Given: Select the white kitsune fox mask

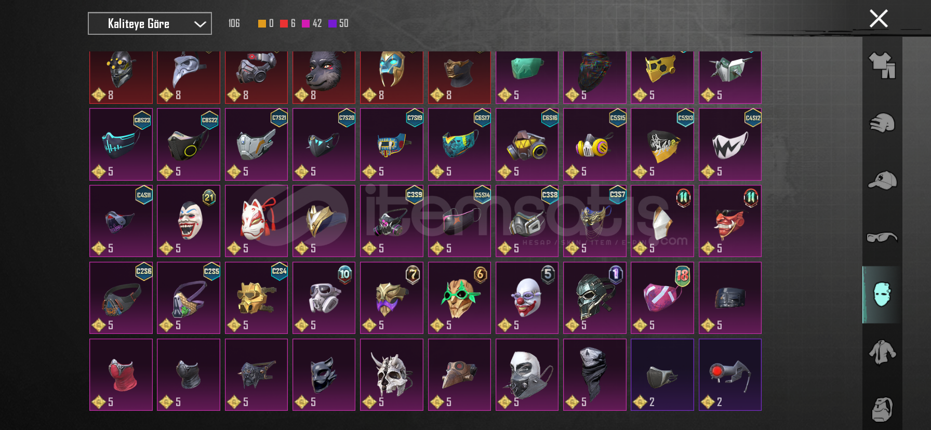Looking at the screenshot, I should tap(256, 221).
